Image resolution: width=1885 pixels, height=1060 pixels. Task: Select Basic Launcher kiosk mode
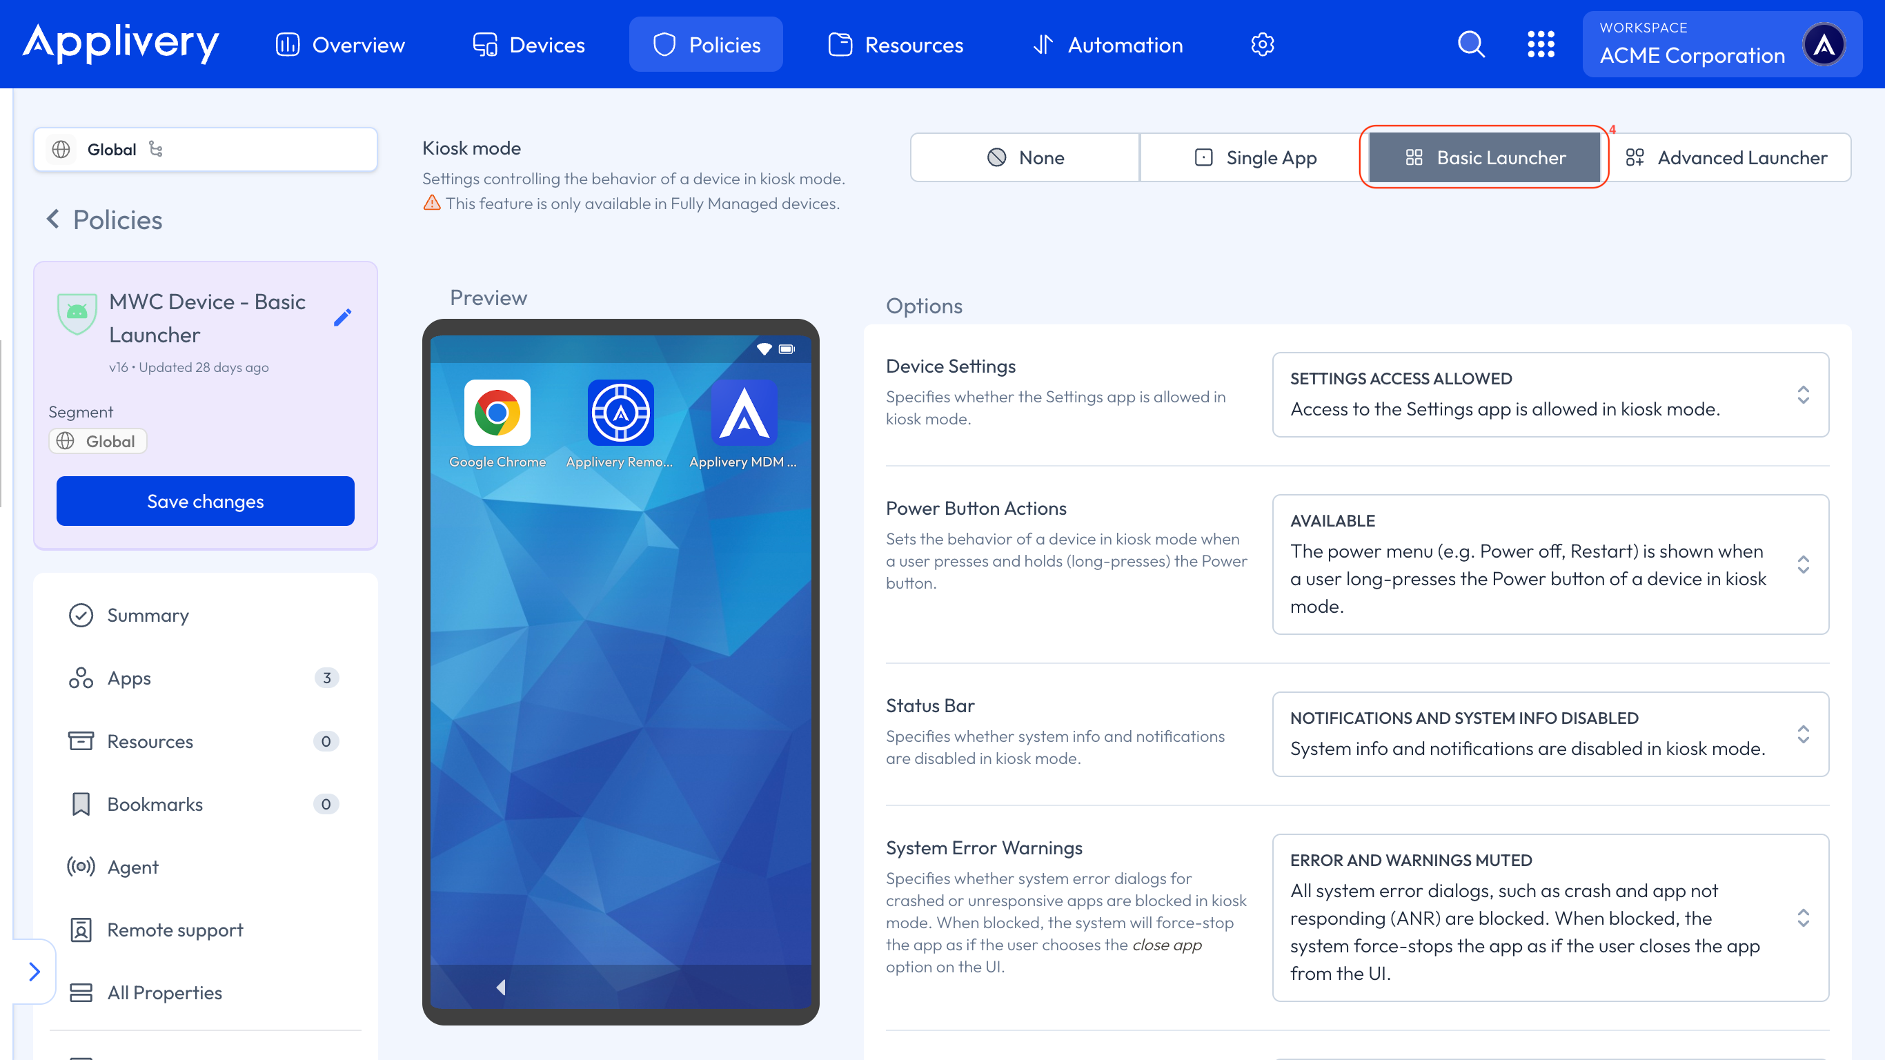[1484, 157]
